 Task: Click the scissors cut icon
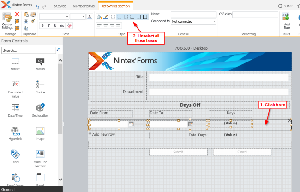coord(26,21)
